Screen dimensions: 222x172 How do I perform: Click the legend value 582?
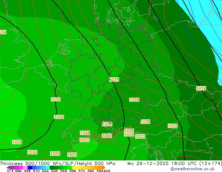point(91,171)
